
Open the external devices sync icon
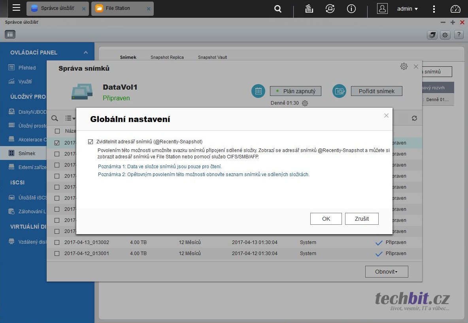(x=330, y=9)
